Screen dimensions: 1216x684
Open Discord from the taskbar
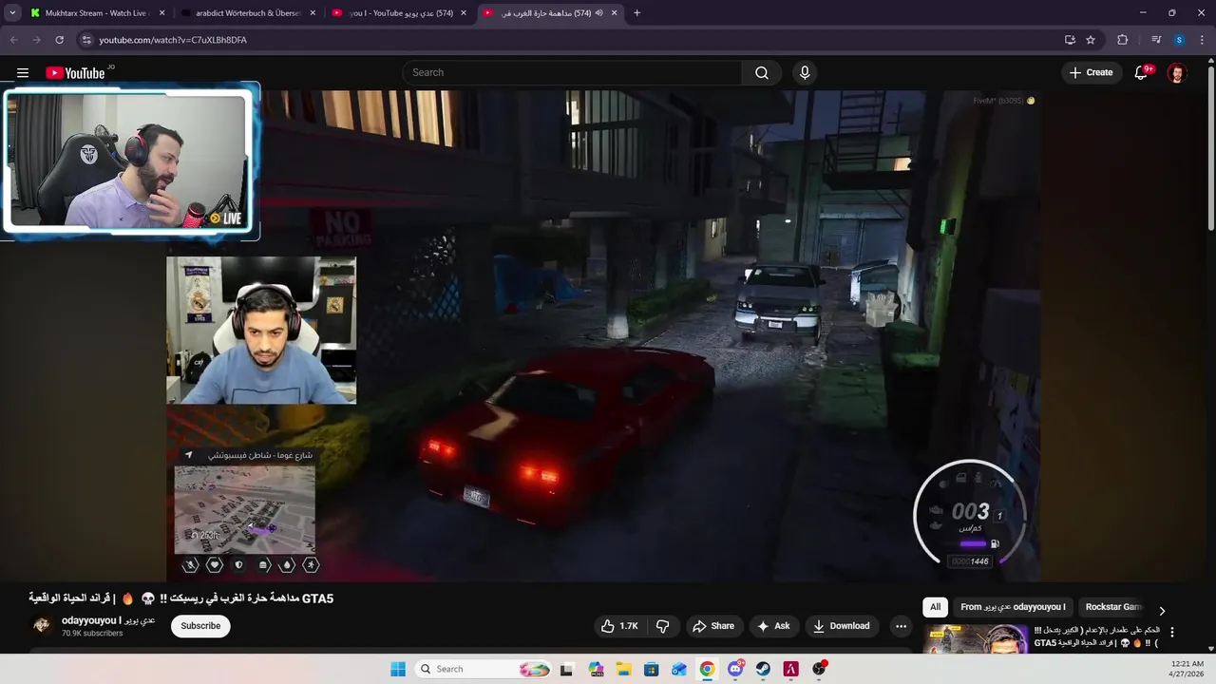click(735, 669)
